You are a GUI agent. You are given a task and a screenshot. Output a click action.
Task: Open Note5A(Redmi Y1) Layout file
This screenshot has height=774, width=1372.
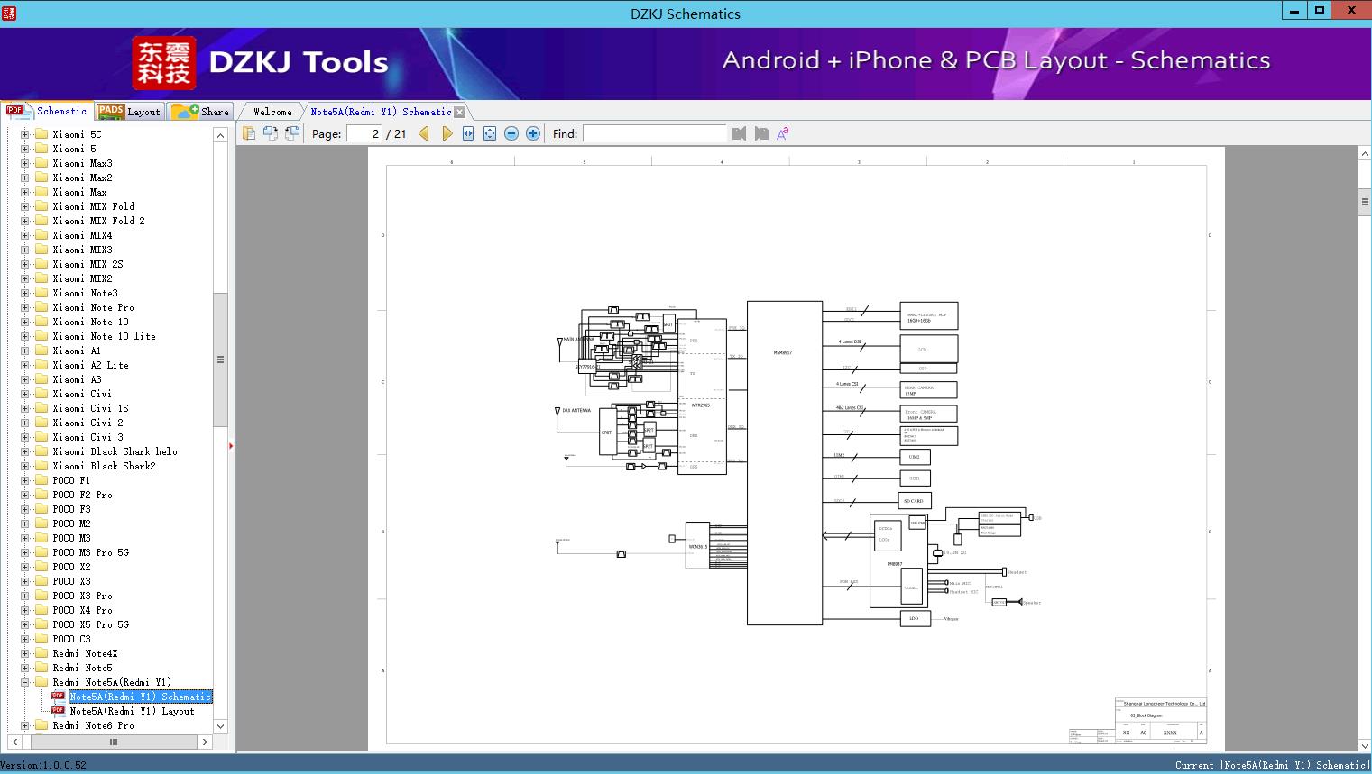pos(132,711)
